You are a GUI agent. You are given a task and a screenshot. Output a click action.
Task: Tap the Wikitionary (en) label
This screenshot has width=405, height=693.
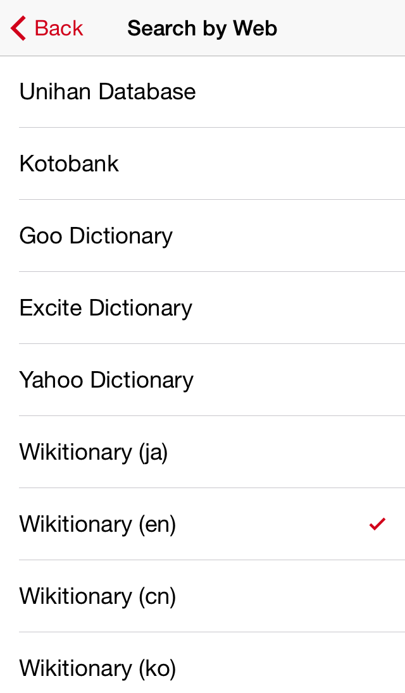pos(97,525)
